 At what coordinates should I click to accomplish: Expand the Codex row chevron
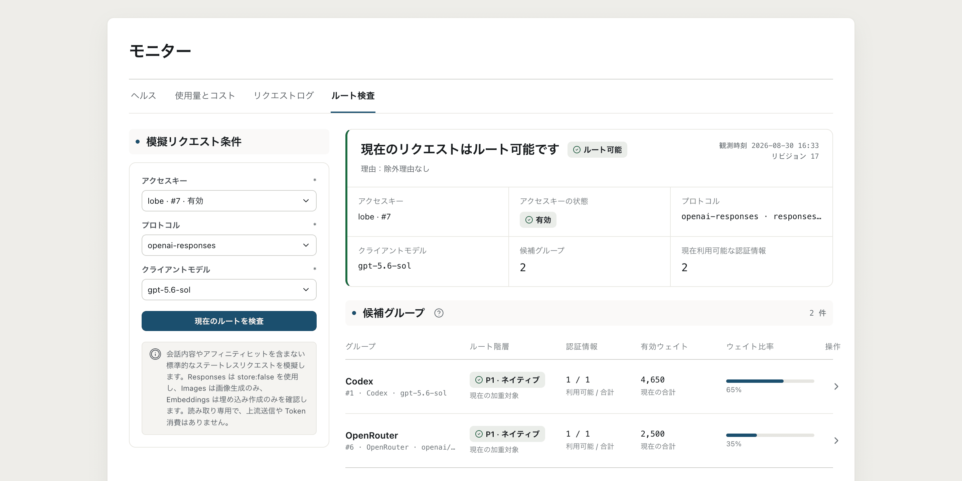[x=836, y=386]
